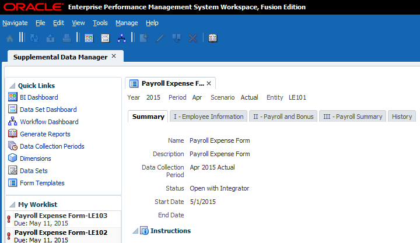Click the Data Collection Periods clock icon
The image size is (420, 243).
13,146
